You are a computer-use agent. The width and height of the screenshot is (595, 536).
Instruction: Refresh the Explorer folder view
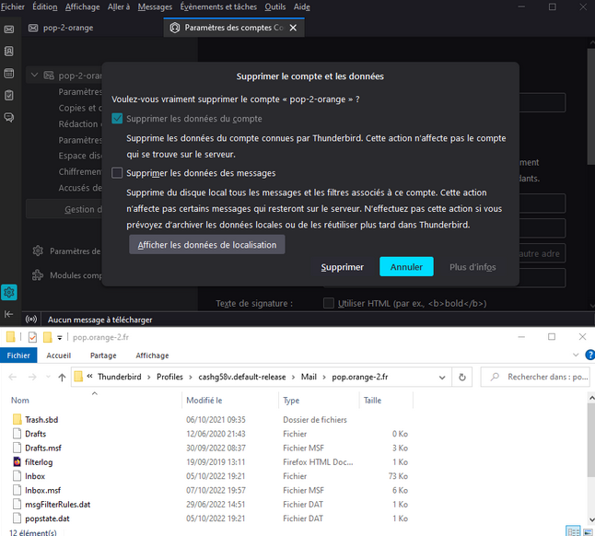click(x=462, y=377)
